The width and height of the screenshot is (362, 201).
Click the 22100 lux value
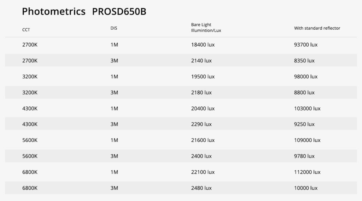point(203,172)
